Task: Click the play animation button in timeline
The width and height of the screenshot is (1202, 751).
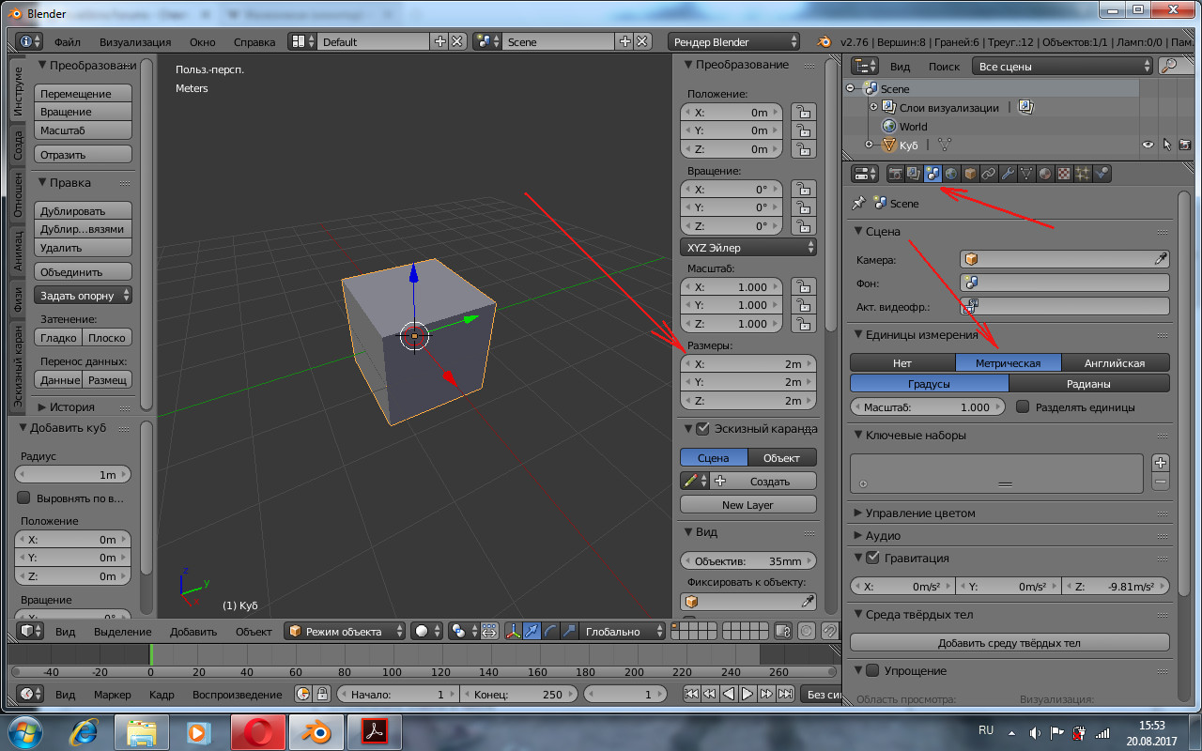Action: click(x=747, y=695)
